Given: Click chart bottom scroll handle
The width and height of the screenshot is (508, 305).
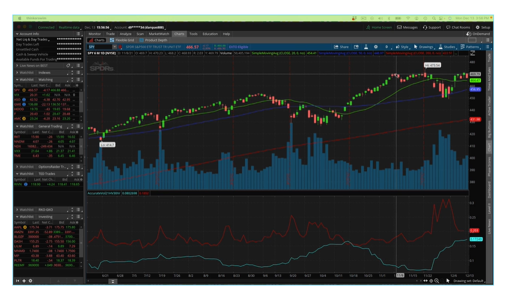Looking at the screenshot, I should coord(113,281).
